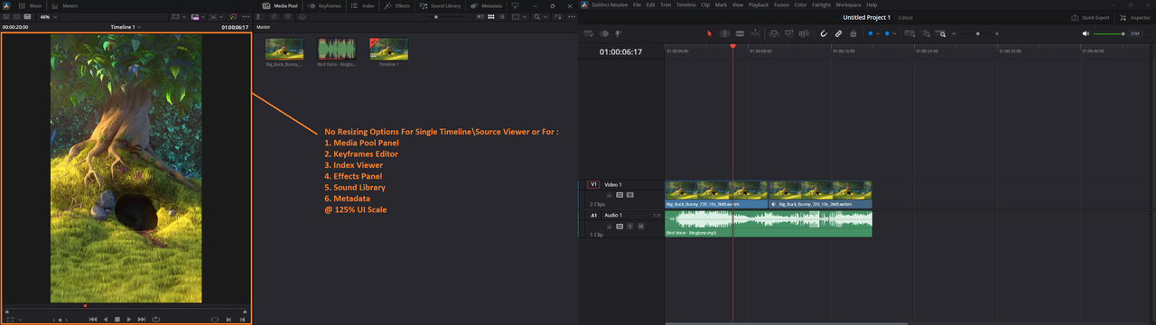The height and width of the screenshot is (325, 1156).
Task: Open the Playback menu
Action: tap(759, 5)
